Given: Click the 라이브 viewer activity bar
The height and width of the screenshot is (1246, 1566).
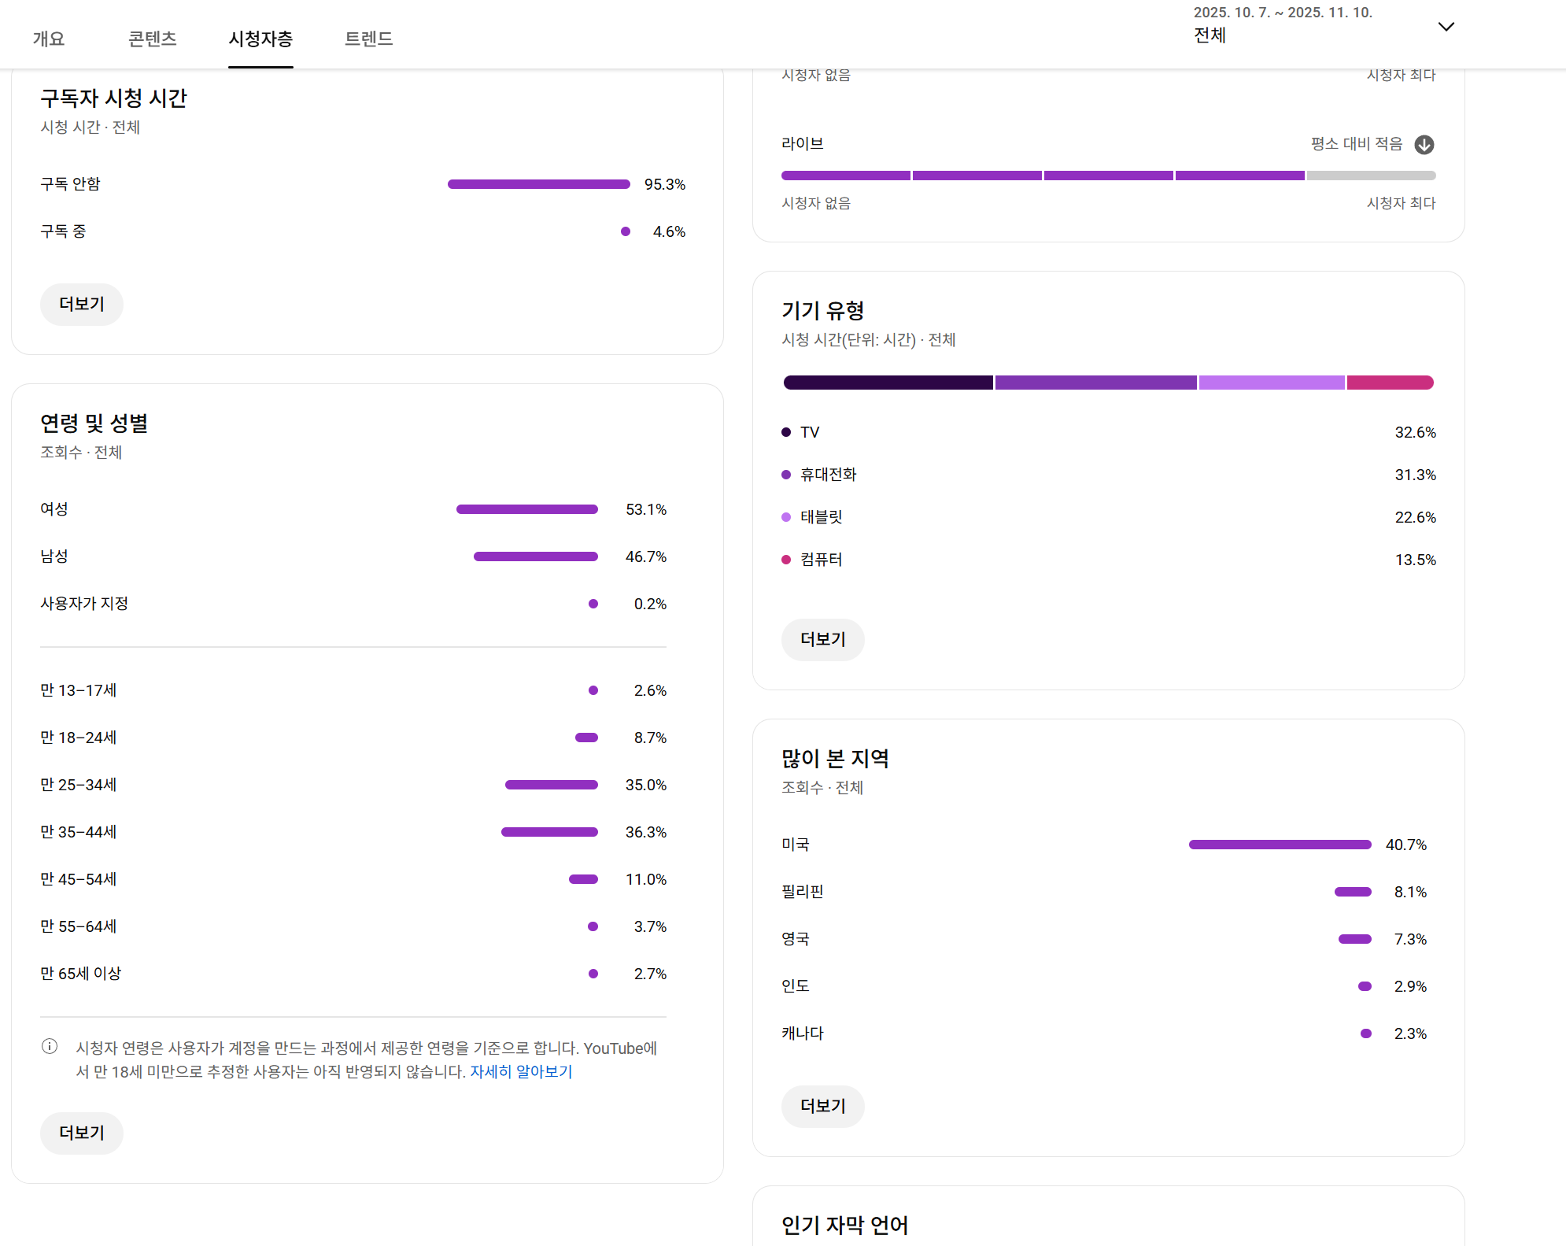Looking at the screenshot, I should pos(1107,176).
